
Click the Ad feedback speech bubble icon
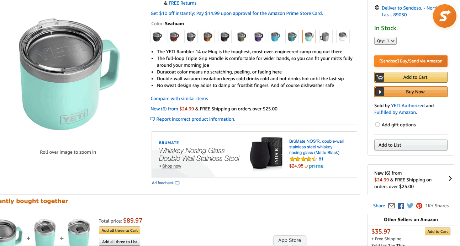click(176, 182)
